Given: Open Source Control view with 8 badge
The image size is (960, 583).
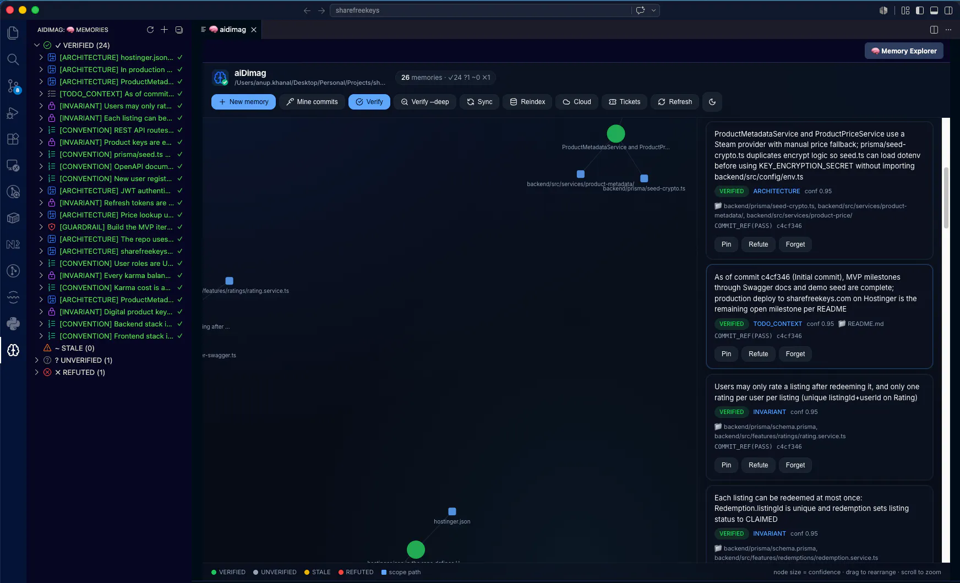Looking at the screenshot, I should coord(13,86).
